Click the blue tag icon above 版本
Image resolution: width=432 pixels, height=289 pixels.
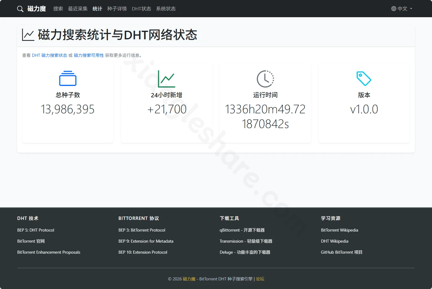(364, 79)
